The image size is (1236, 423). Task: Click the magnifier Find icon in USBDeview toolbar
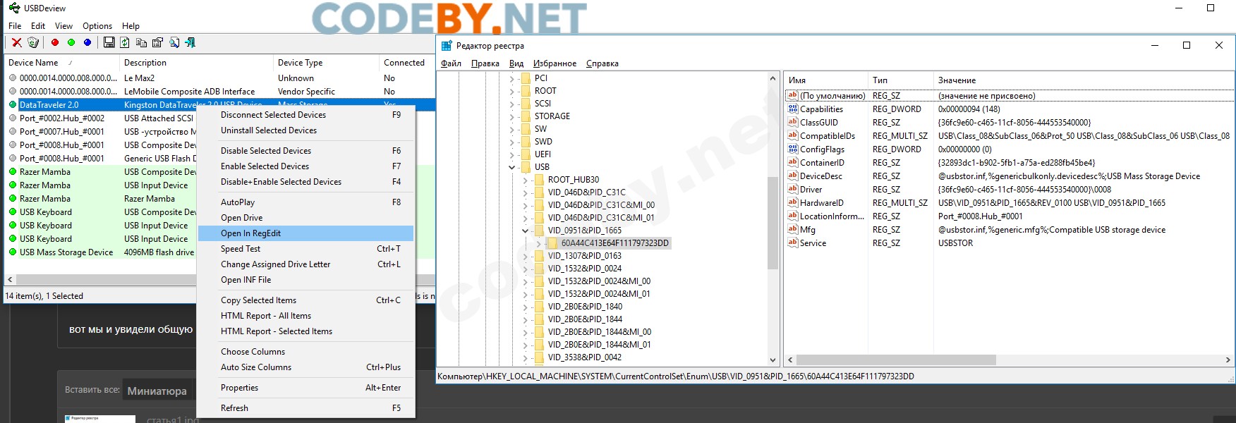pyautogui.click(x=174, y=43)
